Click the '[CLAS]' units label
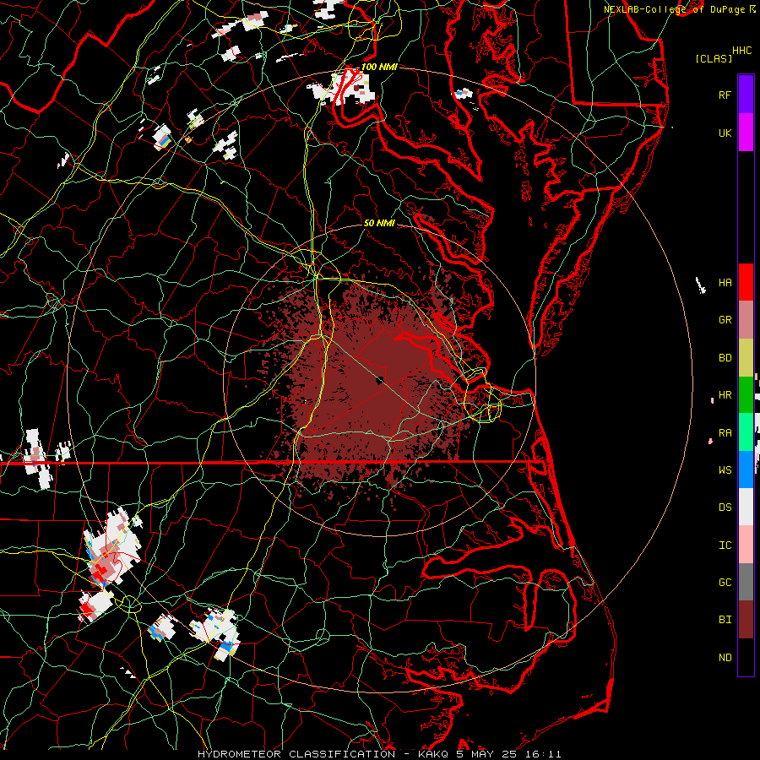 (x=714, y=58)
